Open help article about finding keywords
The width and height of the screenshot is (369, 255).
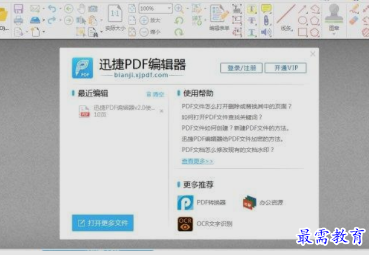221,117
